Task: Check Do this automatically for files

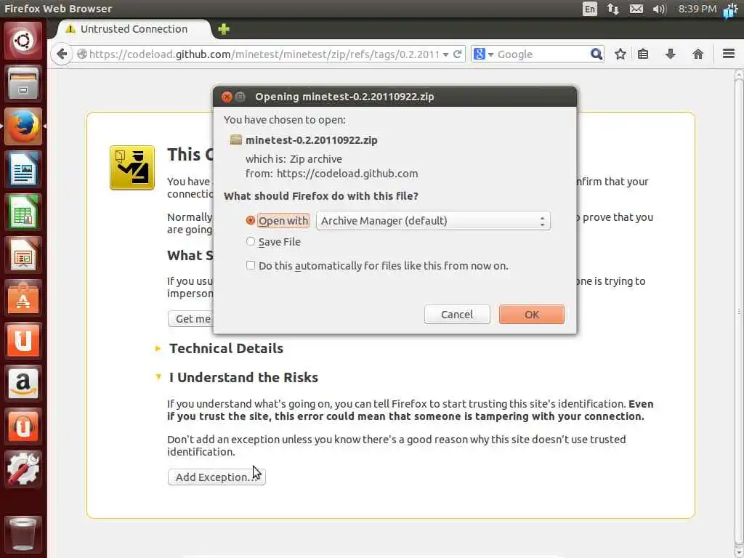Action: [x=251, y=265]
